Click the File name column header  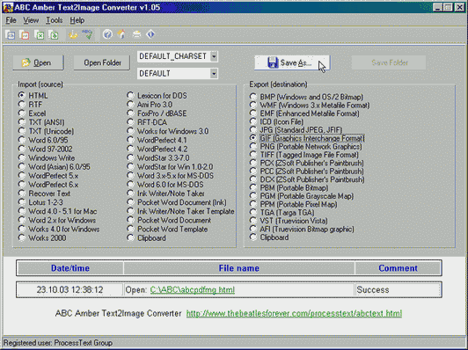pos(238,268)
